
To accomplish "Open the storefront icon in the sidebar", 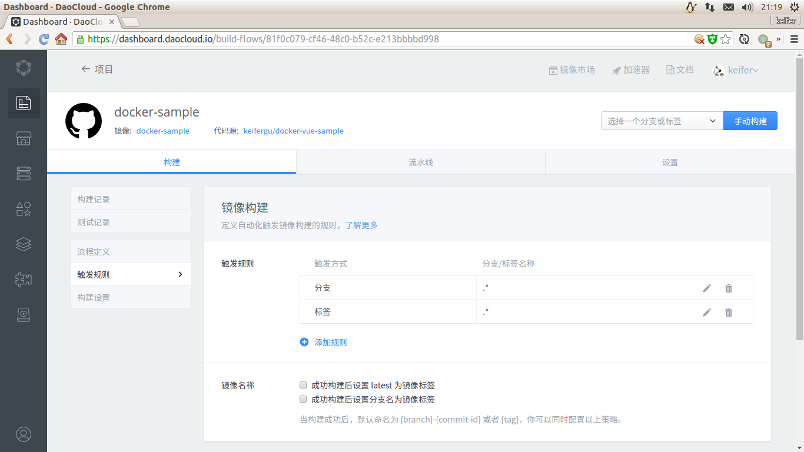I will click(24, 138).
